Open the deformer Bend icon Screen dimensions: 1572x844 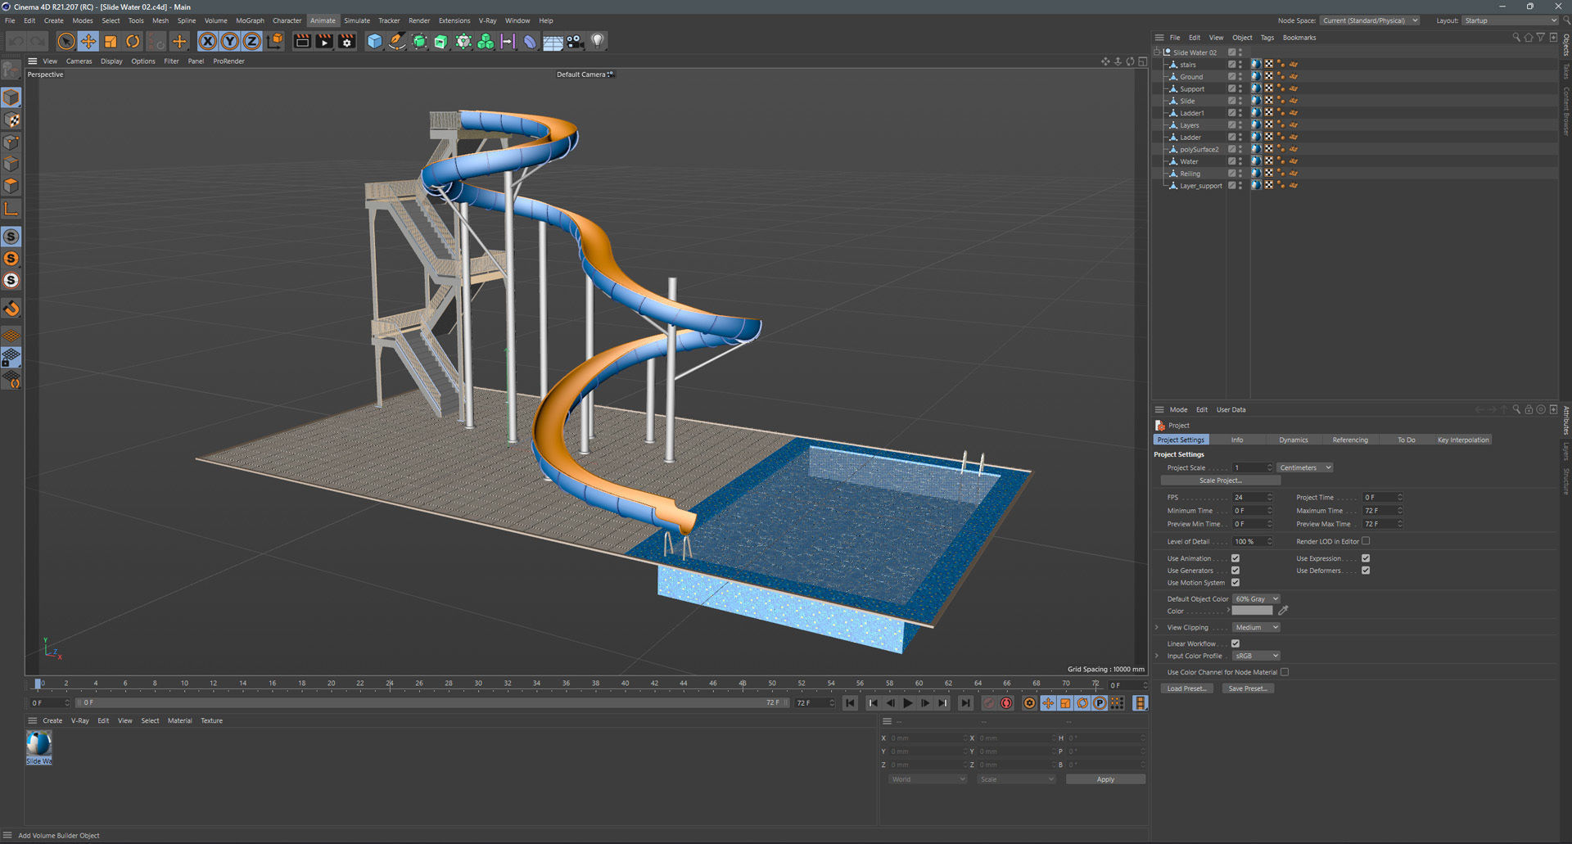coord(531,41)
